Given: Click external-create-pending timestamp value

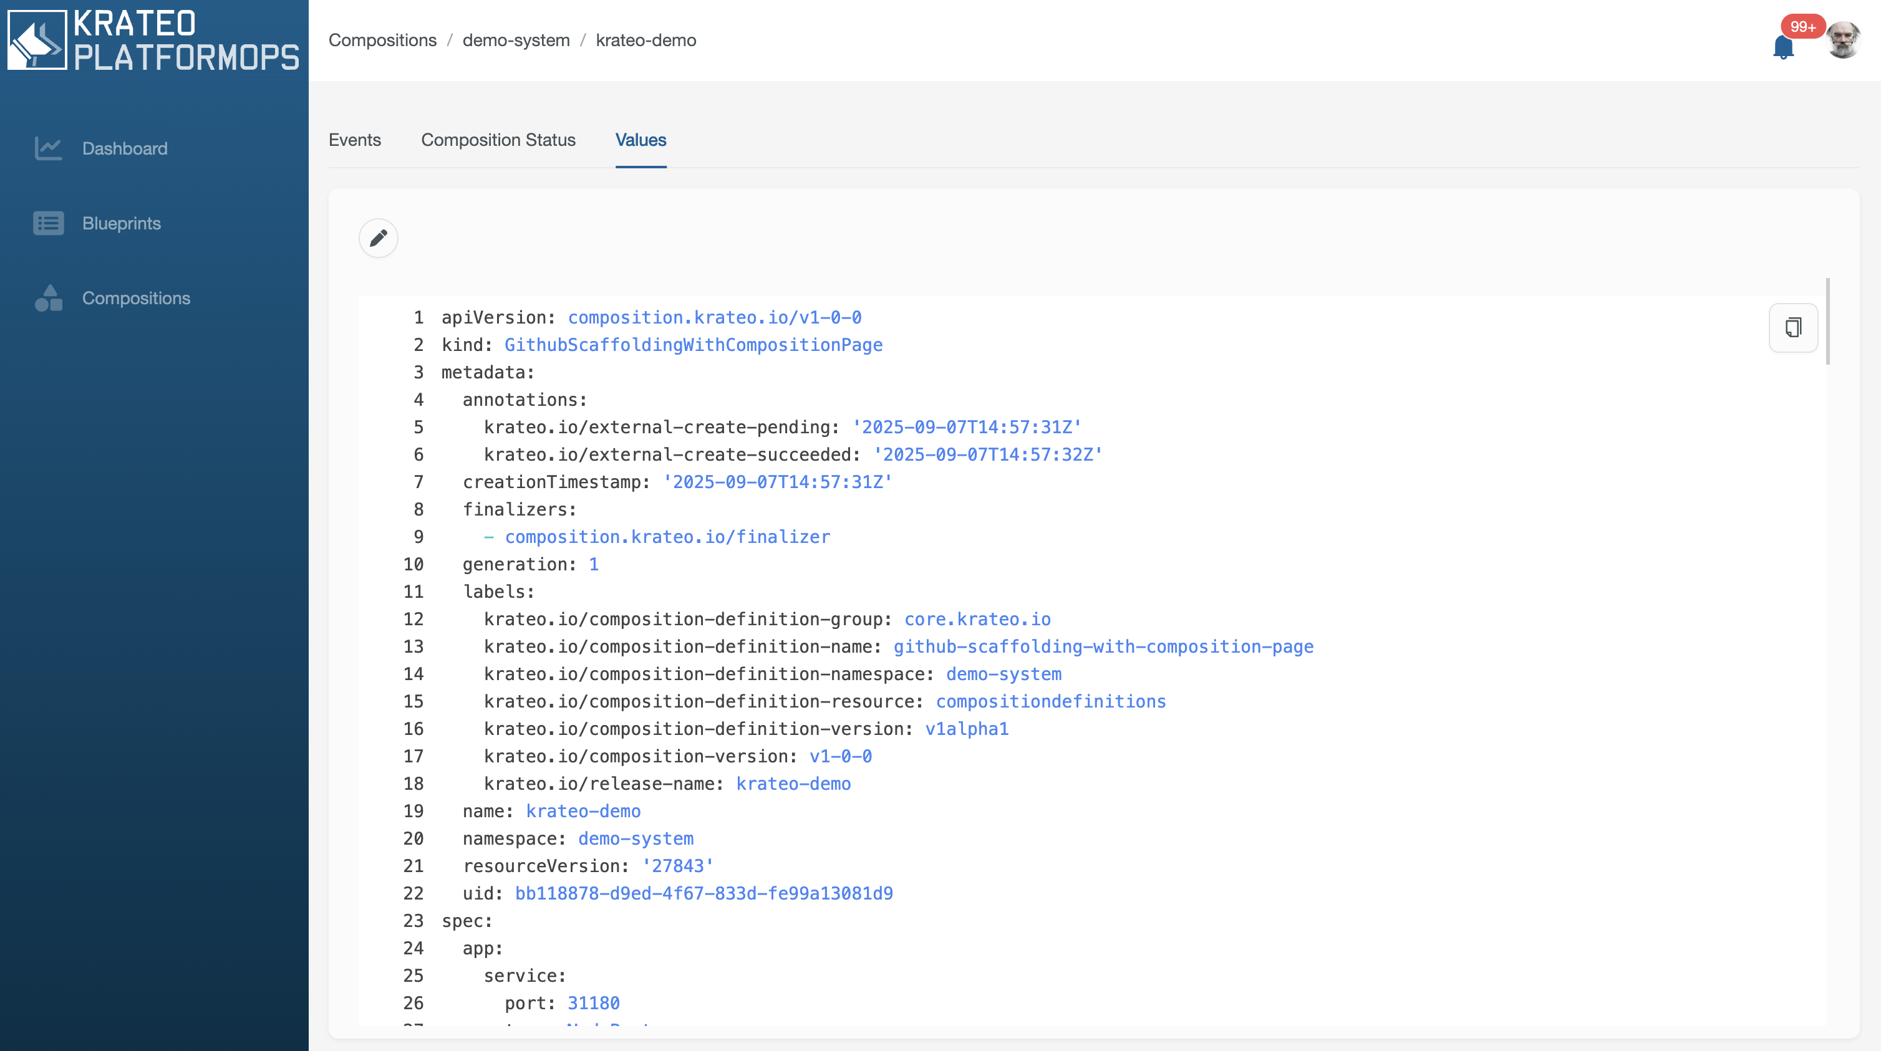Looking at the screenshot, I should click(x=967, y=427).
